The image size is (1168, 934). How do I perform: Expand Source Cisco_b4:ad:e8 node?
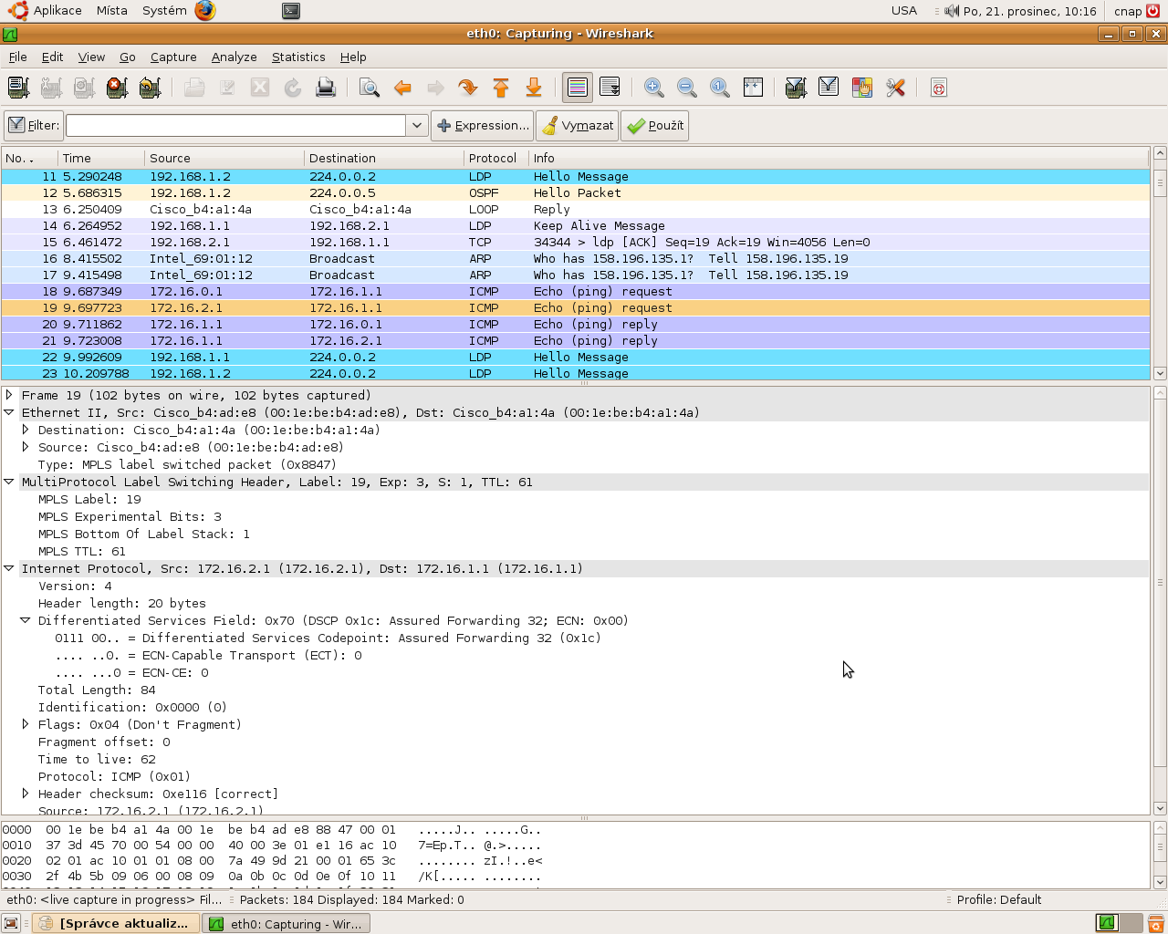pyautogui.click(x=26, y=447)
